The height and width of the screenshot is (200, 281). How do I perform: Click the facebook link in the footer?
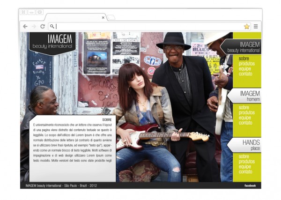pyautogui.click(x=250, y=186)
